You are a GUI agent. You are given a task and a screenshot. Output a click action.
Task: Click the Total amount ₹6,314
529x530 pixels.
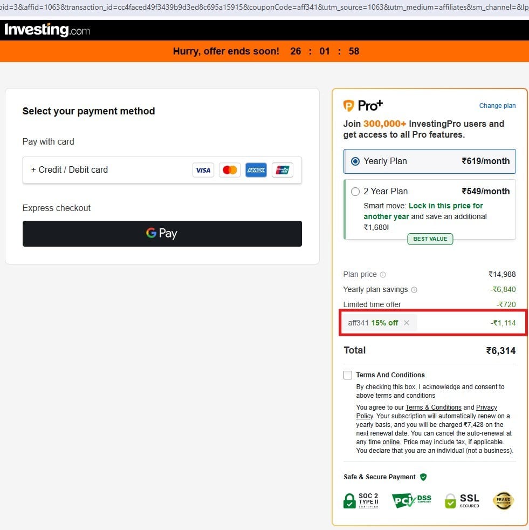click(500, 350)
